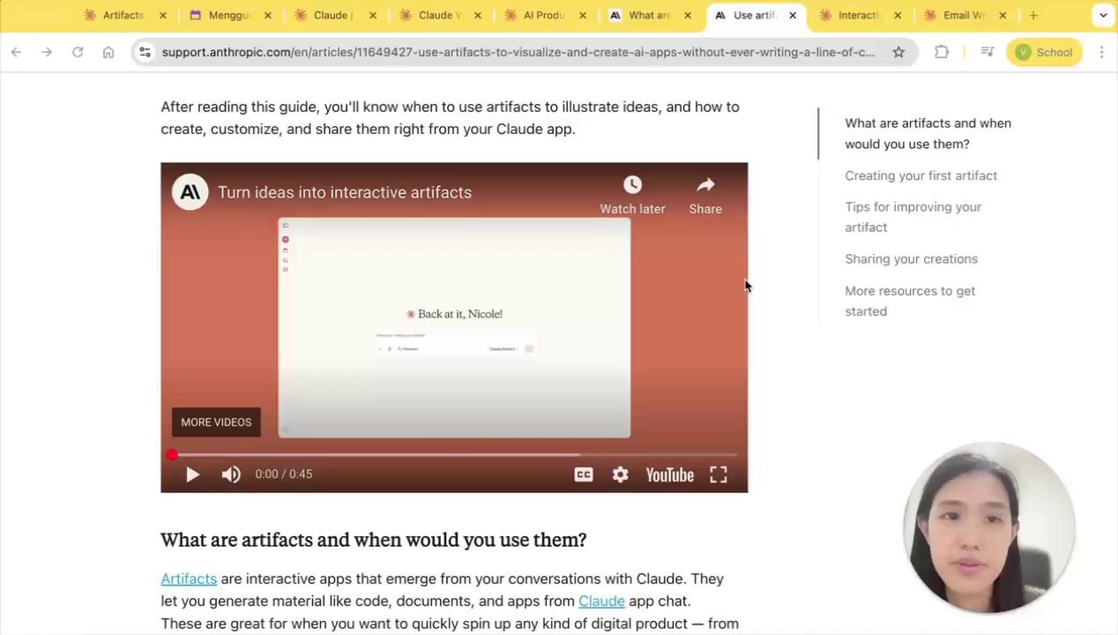Viewport: 1118px width, 635px height.
Task: Reload the support article page
Action: point(78,52)
